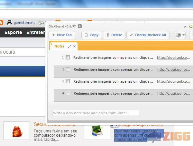Click the Image Resizer app thumbnail icon
Image resolution: width=193 pixels, height=146 pixels.
96,131
